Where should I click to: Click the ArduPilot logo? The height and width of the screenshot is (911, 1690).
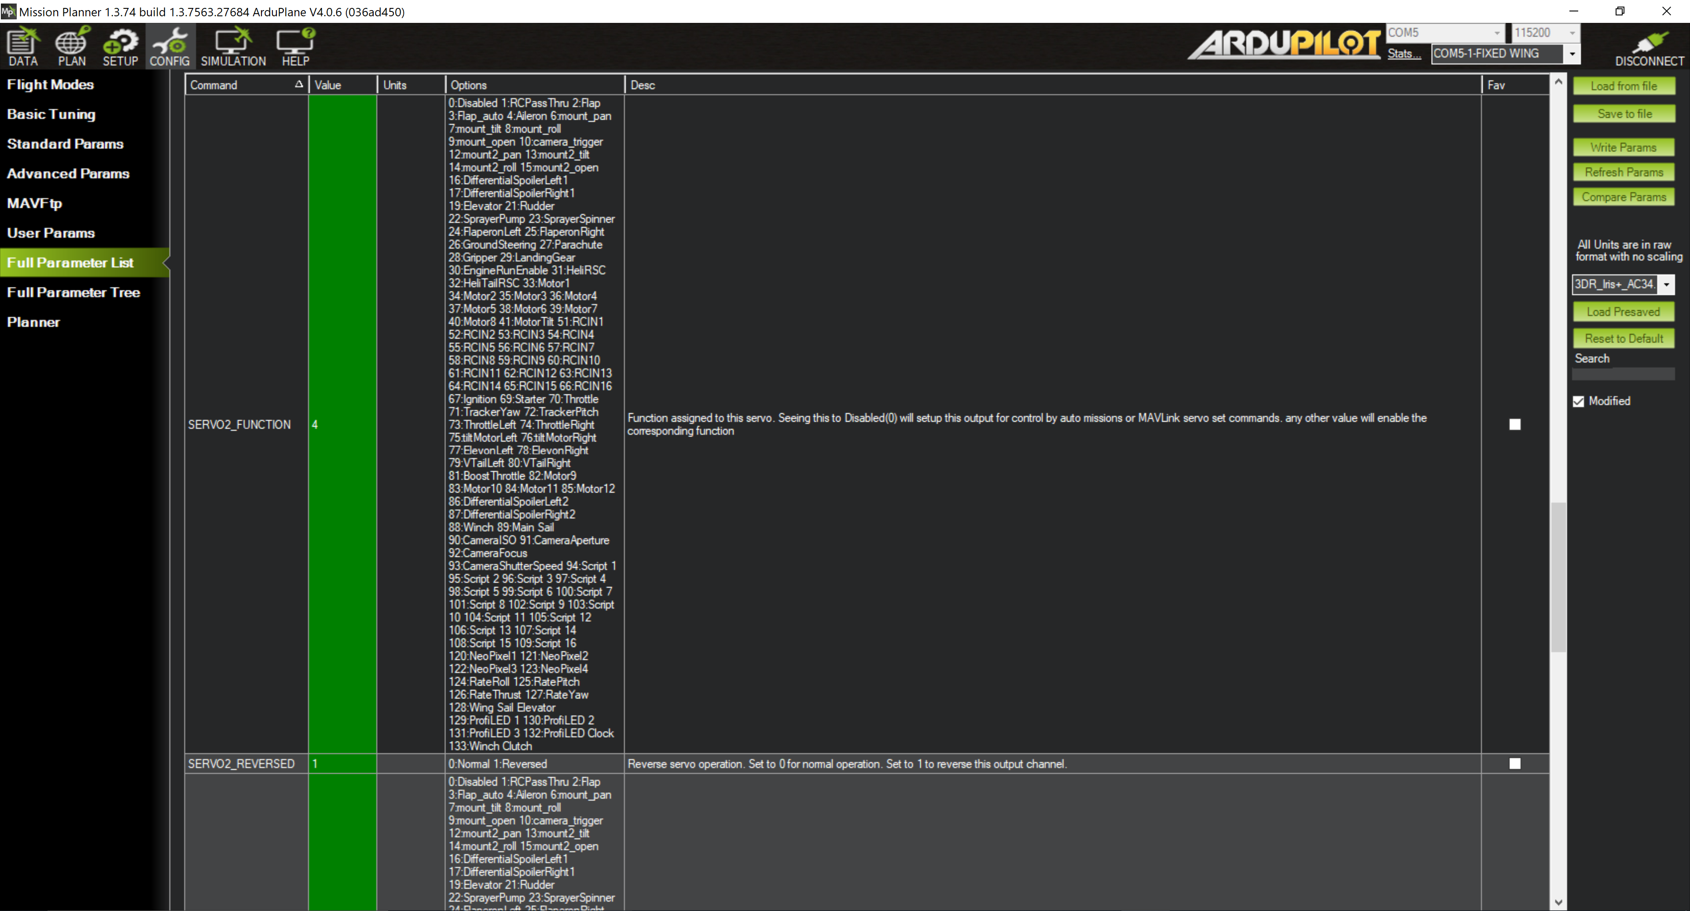1284,44
